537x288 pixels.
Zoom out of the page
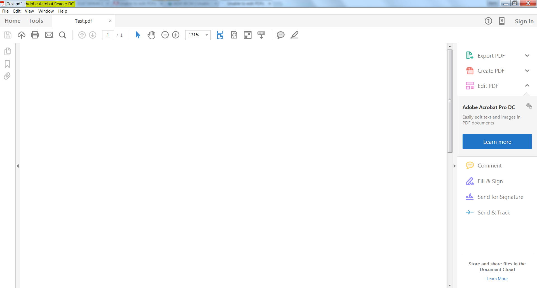coord(165,35)
